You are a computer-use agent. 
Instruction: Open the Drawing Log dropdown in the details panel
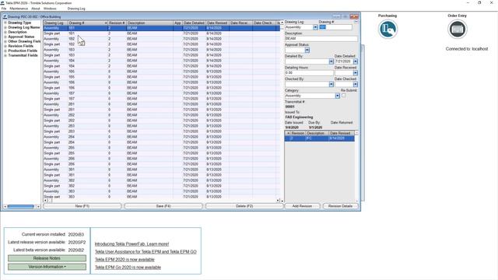315,27
